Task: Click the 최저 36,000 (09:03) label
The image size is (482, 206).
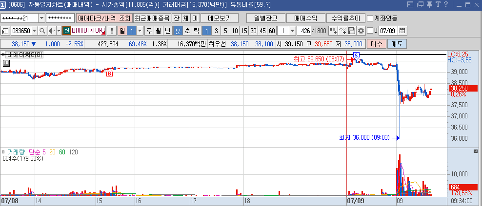Action: click(364, 138)
